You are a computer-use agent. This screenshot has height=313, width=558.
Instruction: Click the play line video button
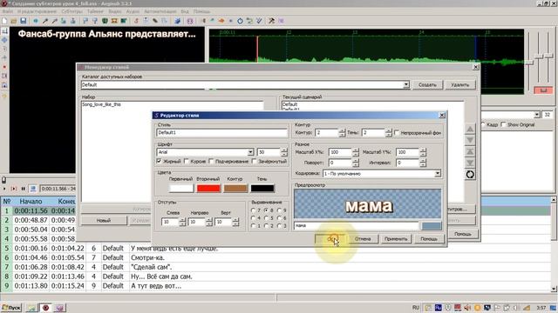coord(14,189)
